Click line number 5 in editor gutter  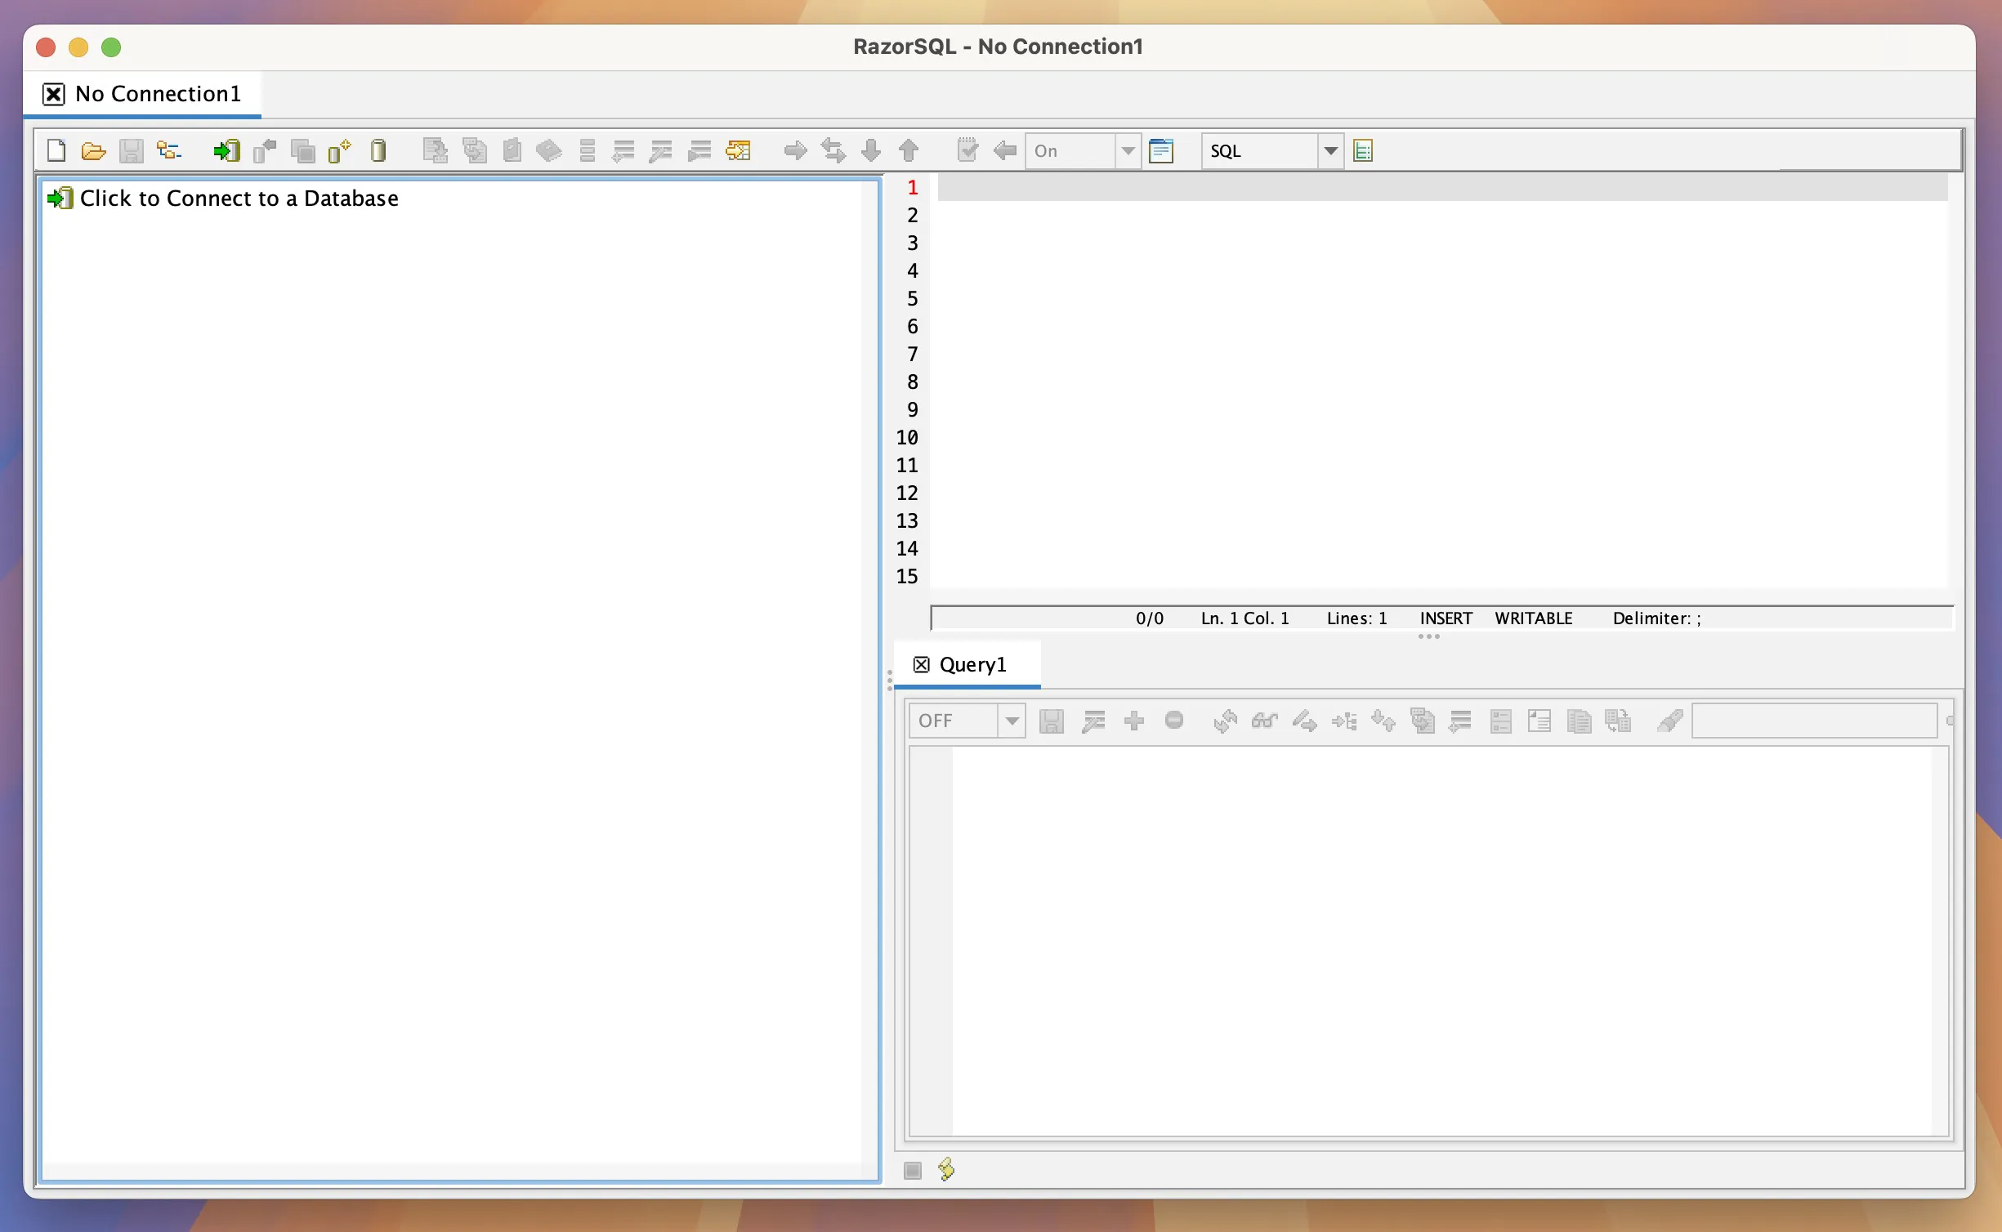912,298
